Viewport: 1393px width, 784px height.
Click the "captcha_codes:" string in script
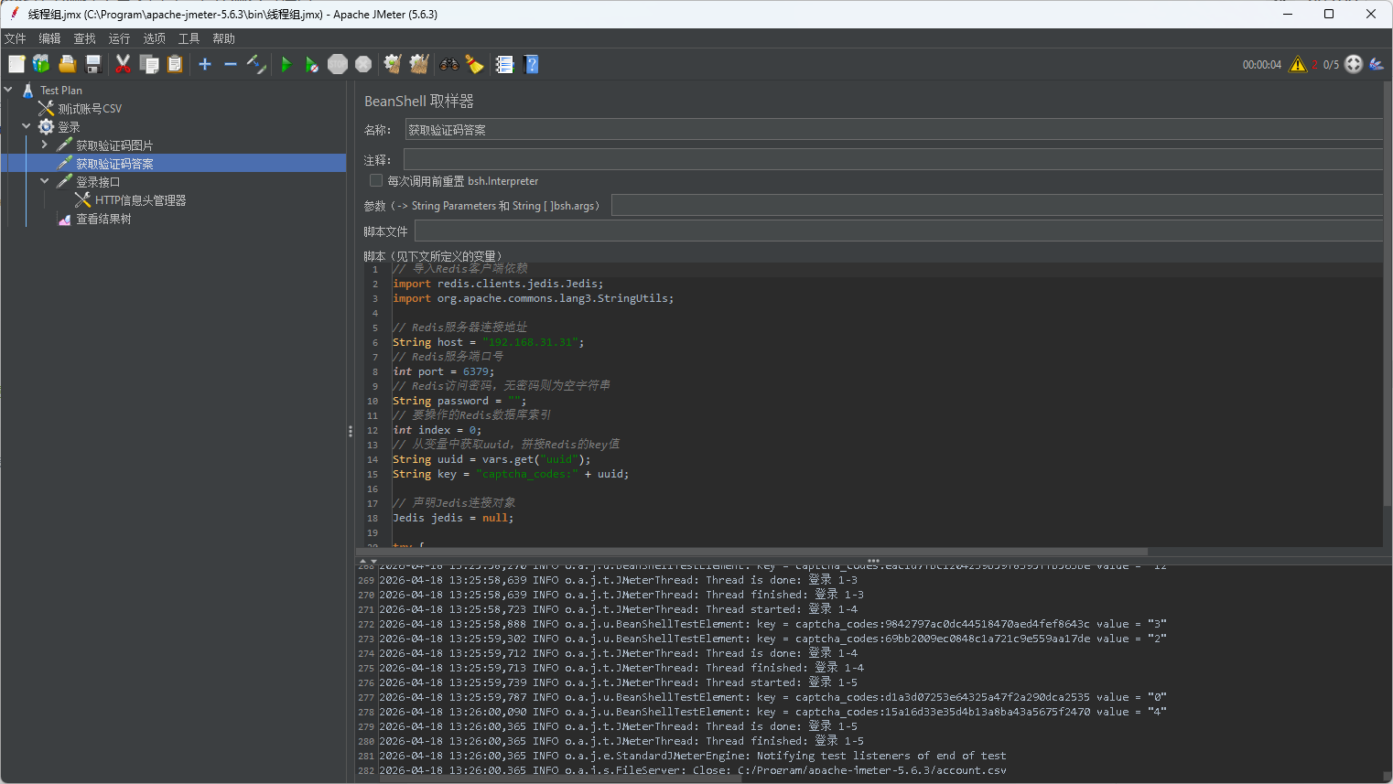pos(526,474)
